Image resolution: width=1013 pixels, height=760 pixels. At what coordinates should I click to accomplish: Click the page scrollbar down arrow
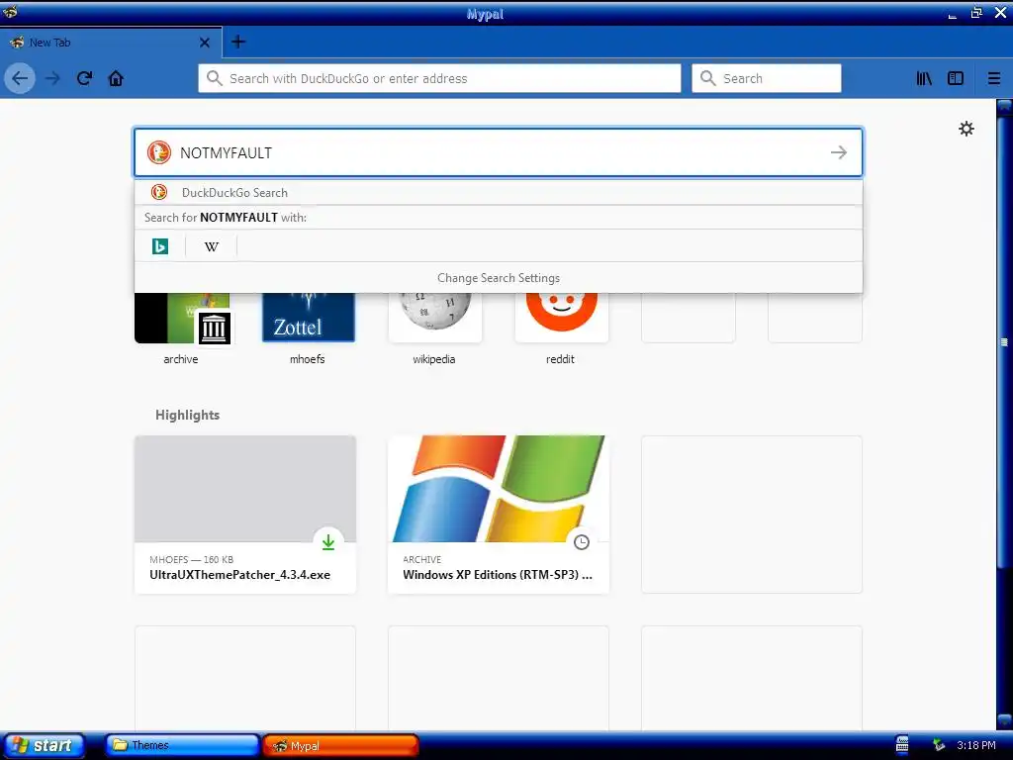(x=1005, y=720)
